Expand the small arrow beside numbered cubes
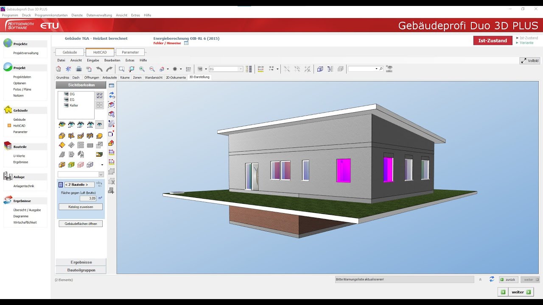Screen dimensions: 543x305 (x=102, y=165)
